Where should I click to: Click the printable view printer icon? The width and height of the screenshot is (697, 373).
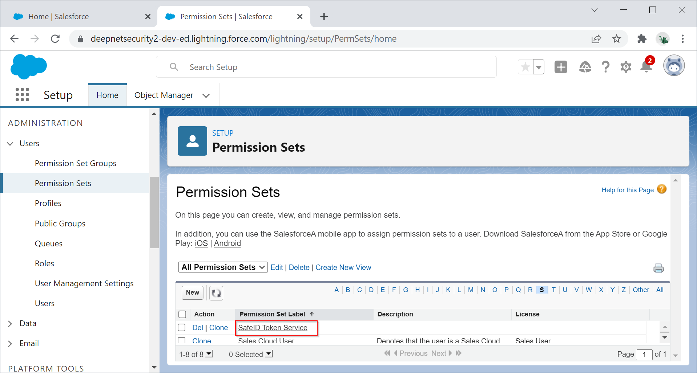(x=658, y=268)
